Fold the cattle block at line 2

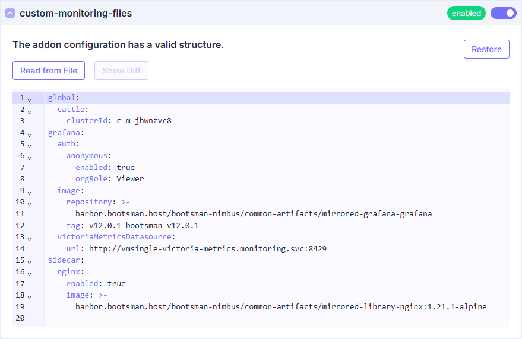click(29, 111)
